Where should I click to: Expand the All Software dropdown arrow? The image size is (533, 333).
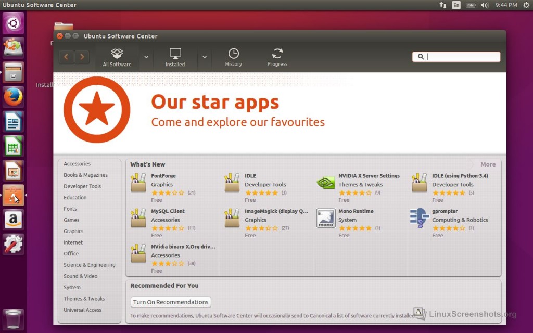click(146, 57)
